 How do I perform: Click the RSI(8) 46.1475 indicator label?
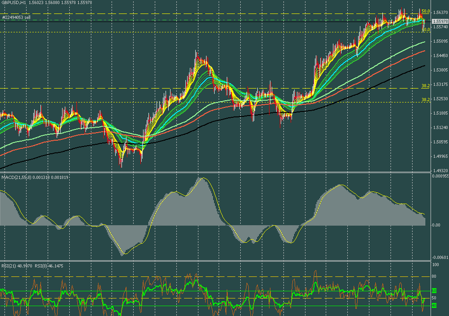[x=49, y=266]
